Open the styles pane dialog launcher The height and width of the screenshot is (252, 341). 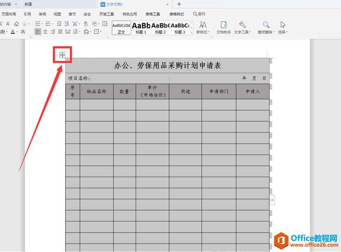tap(211, 37)
